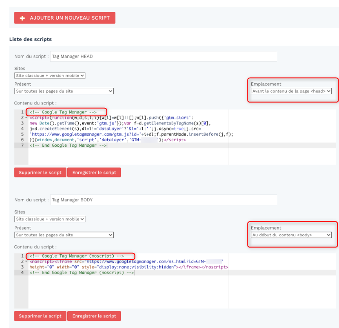Open Emplacement dropdown showing 'Au début du contenu <body>'
The width and height of the screenshot is (339, 328).
[x=291, y=235]
